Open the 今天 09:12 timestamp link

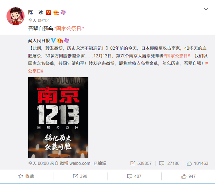point(38,21)
